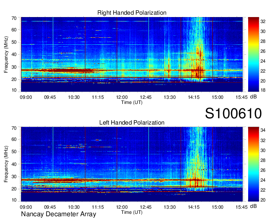Image resolution: width=270 pixels, height=219 pixels.
Task: Click the Right Handed polarization spectrogram image
Action: (x=132, y=54)
